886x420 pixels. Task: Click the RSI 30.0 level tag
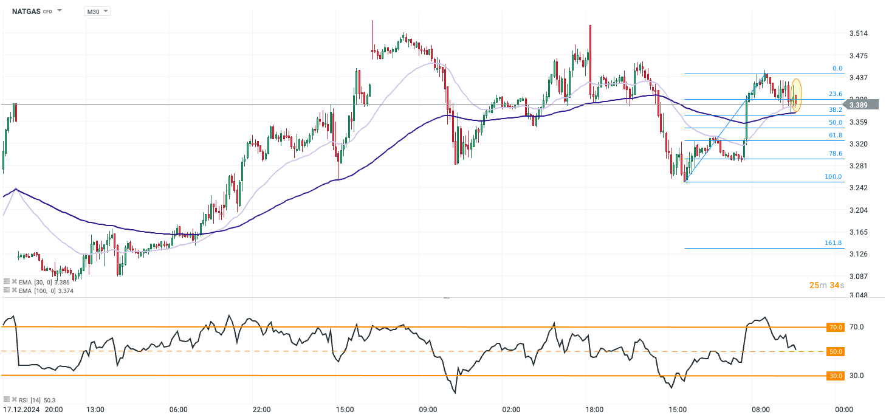[x=836, y=376]
